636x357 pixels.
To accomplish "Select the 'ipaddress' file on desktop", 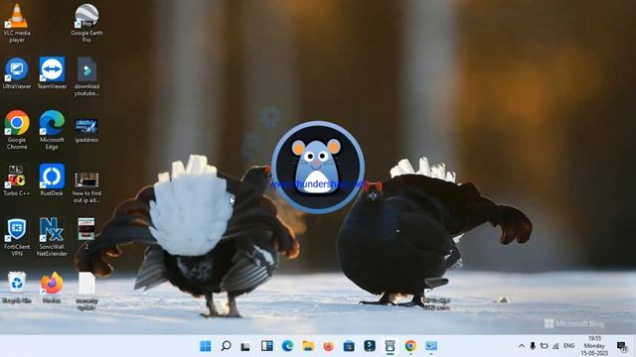I will 86,130.
